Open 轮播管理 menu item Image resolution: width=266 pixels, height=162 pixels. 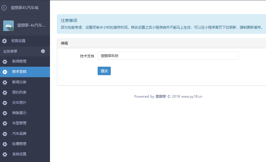click(x=25, y=144)
